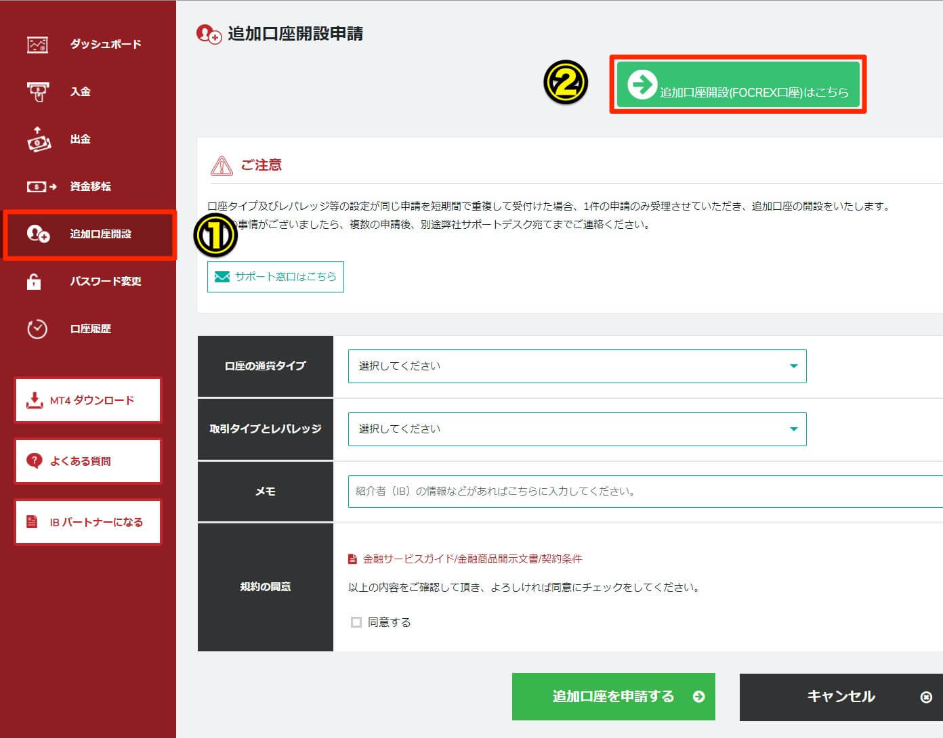Click the 資金移転 fund transfer icon
The height and width of the screenshot is (738, 943).
coord(41,186)
